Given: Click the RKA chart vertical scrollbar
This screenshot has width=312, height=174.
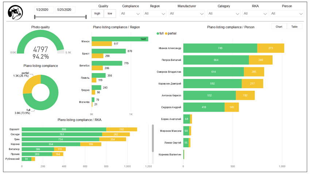Looking at the screenshot, I should pyautogui.click(x=153, y=138).
